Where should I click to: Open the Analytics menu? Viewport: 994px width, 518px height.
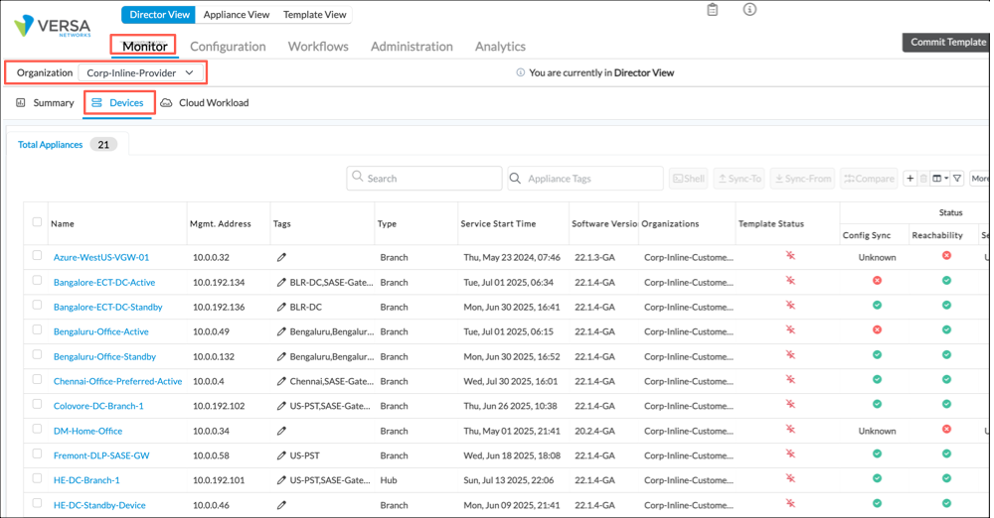(x=500, y=47)
